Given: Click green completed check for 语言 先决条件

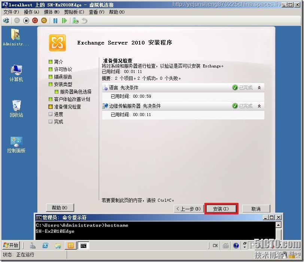Looking at the screenshot, I should tap(235, 88).
